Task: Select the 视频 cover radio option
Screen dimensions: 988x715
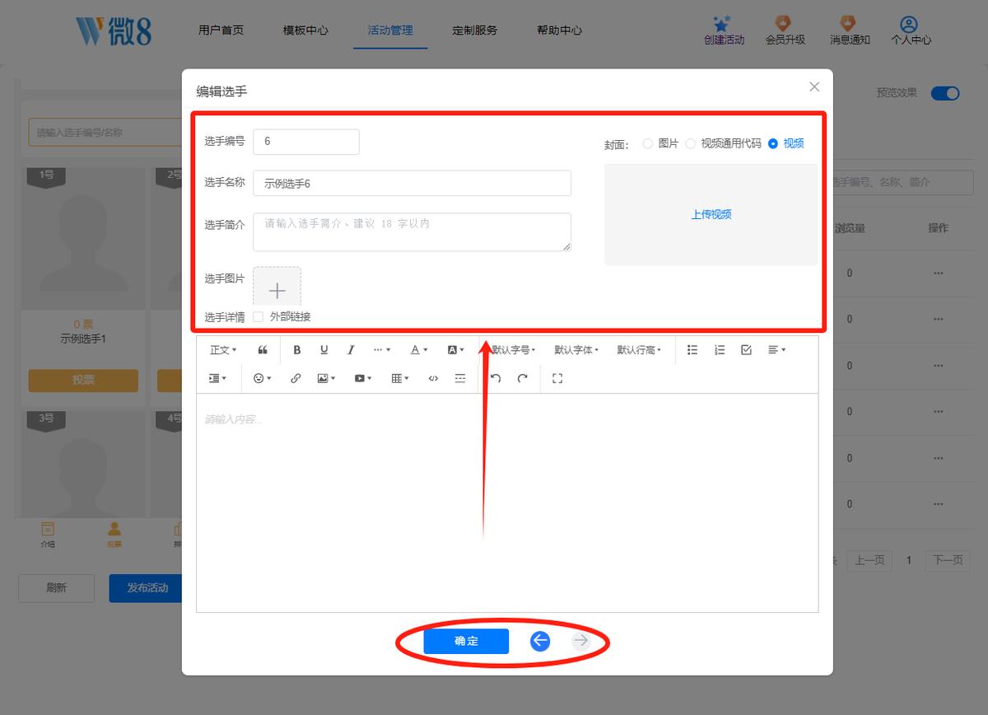Action: point(772,143)
